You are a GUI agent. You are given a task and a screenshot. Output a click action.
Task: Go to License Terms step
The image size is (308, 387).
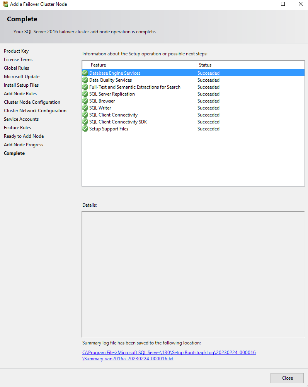click(x=18, y=60)
